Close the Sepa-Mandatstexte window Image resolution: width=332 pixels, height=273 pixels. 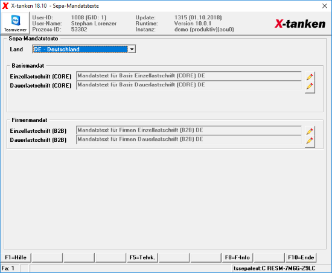tap(325, 6)
